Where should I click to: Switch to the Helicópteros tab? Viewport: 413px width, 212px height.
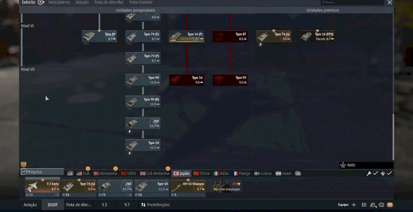coord(59,3)
